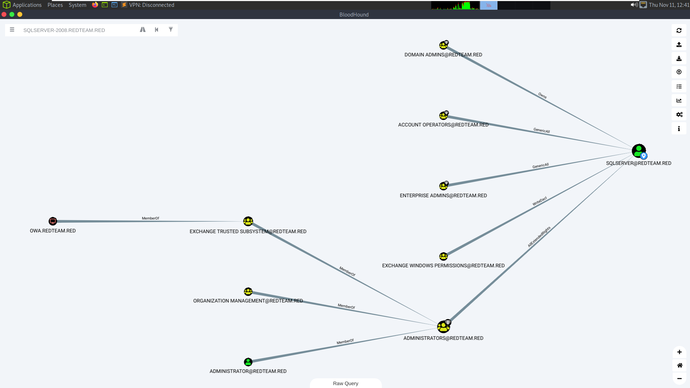Open the System menu
Image resolution: width=690 pixels, height=388 pixels.
[77, 5]
